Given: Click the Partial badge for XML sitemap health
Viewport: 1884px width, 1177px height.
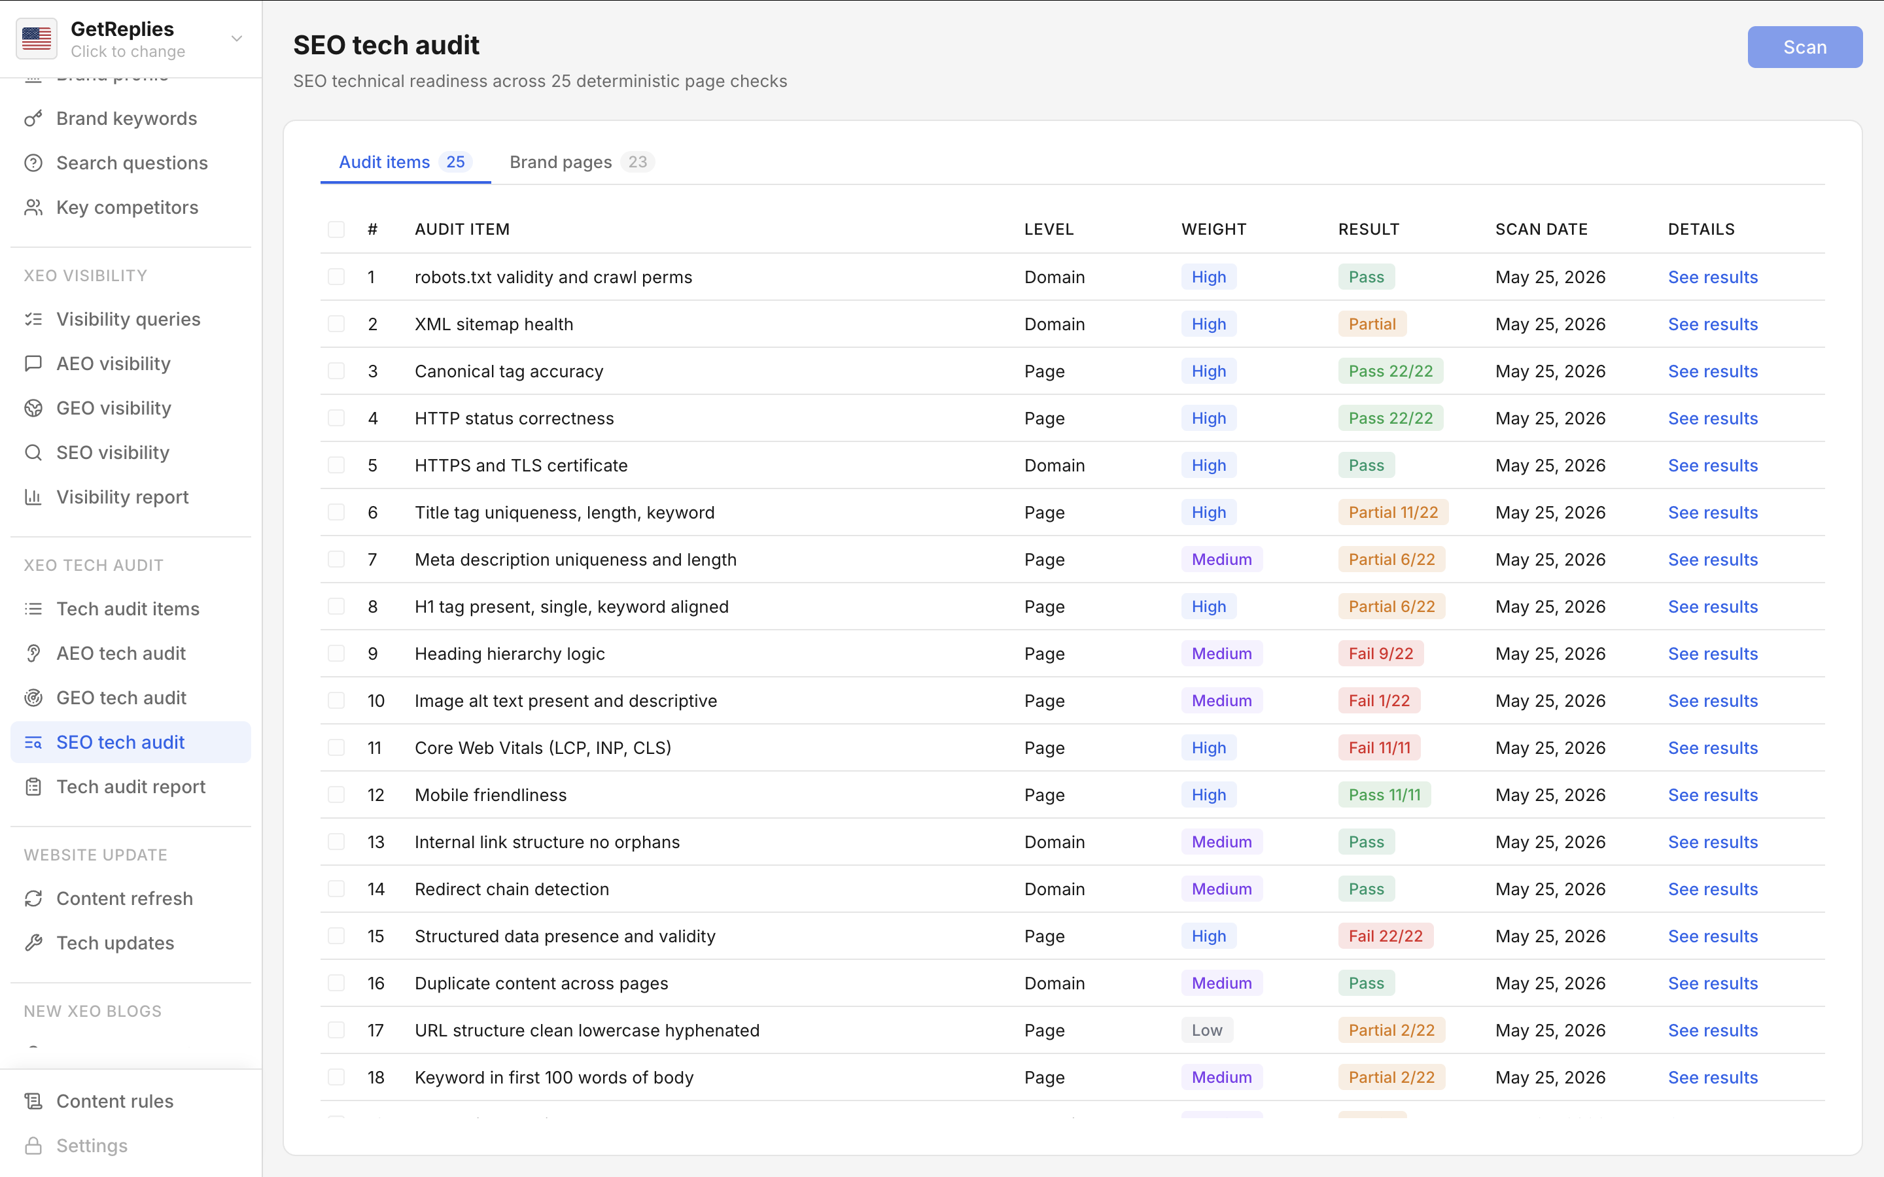Looking at the screenshot, I should pyautogui.click(x=1372, y=324).
